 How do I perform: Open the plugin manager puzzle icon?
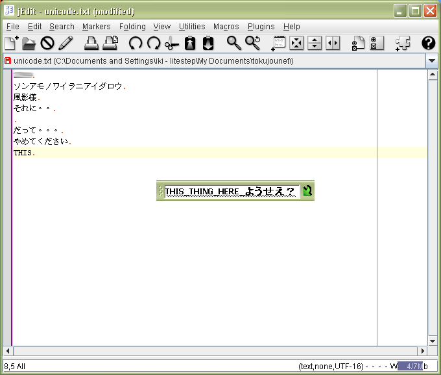coord(402,44)
